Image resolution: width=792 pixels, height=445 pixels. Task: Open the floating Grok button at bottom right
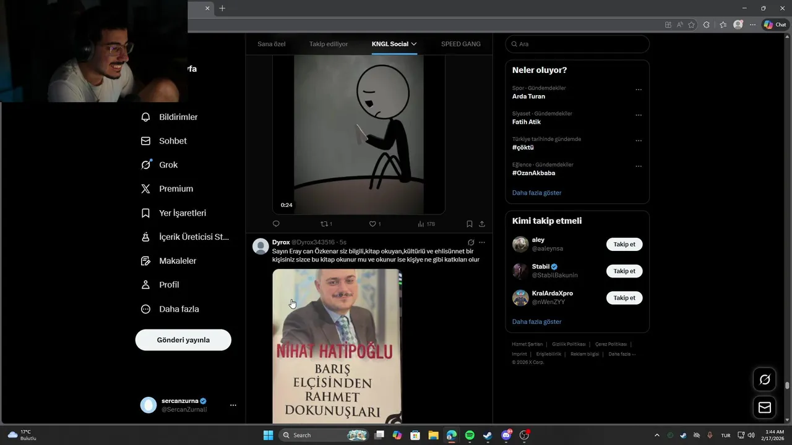765,379
